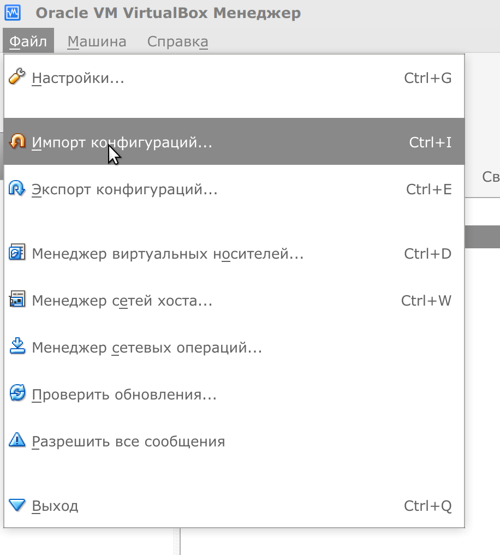500x555 pixels.
Task: Click the check for updates icon
Action: point(17,394)
